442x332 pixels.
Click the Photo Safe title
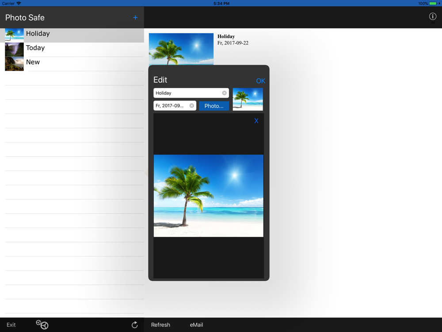click(x=25, y=18)
